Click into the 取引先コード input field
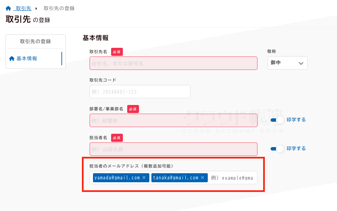This screenshot has height=211, width=337. pyautogui.click(x=140, y=92)
